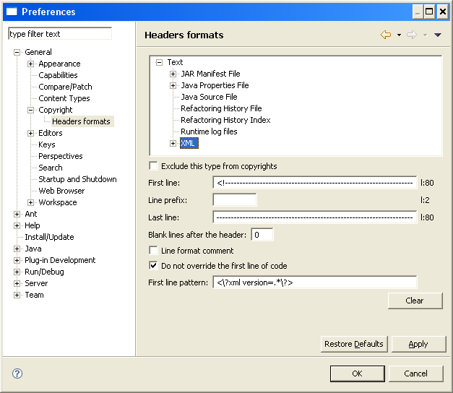This screenshot has width=453, height=393.
Task: Expand the Java Properties File node
Action: click(x=173, y=85)
